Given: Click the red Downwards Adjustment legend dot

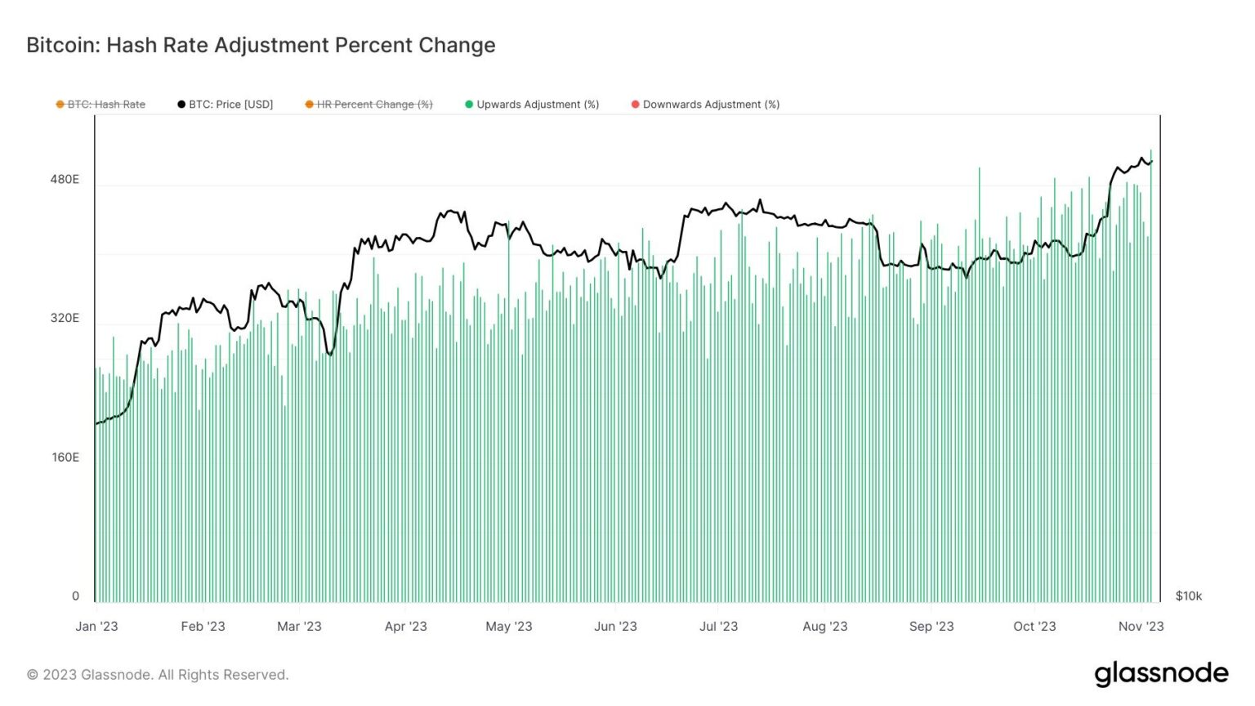Looking at the screenshot, I should [635, 105].
